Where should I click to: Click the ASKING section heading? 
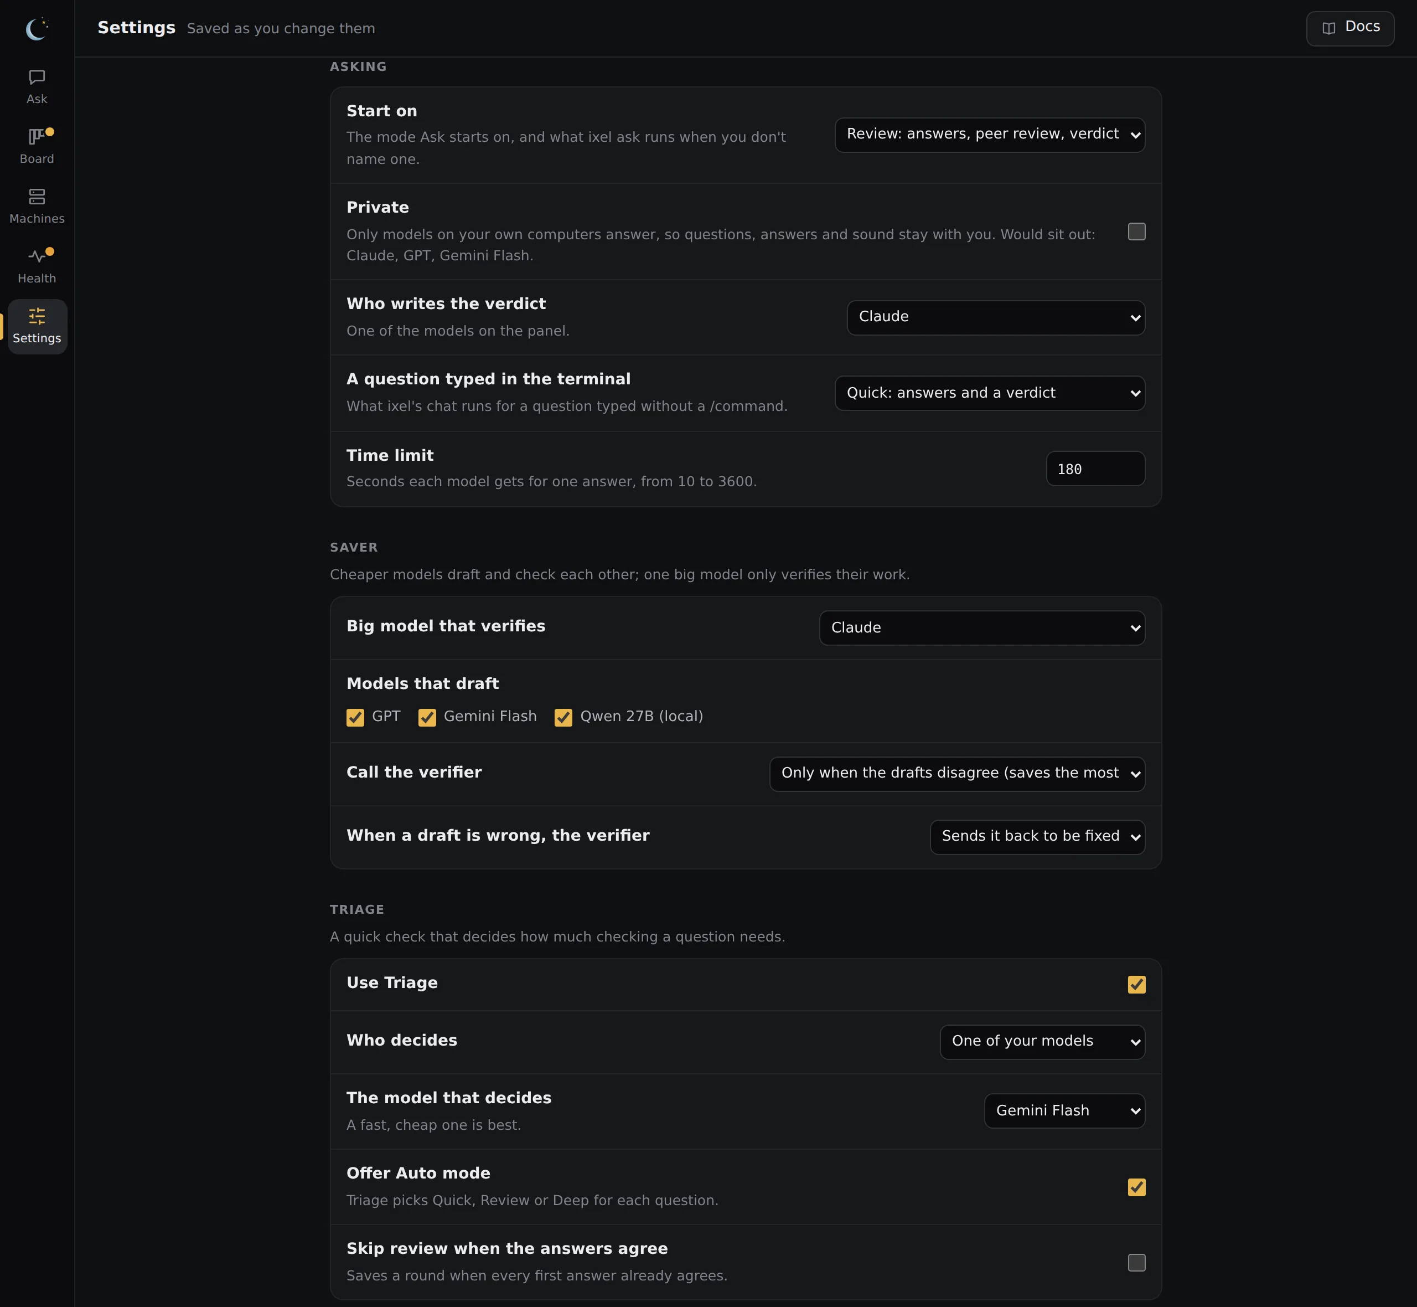tap(358, 66)
